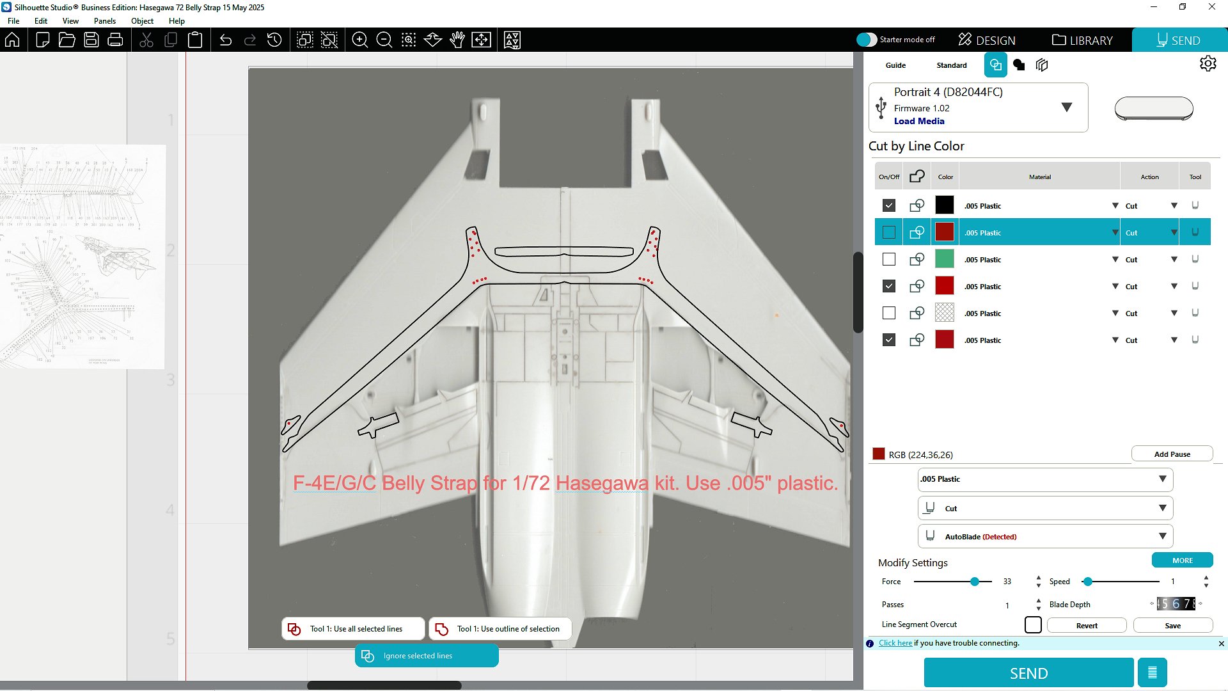
Task: Enable the highlighted dark red color row
Action: point(888,232)
